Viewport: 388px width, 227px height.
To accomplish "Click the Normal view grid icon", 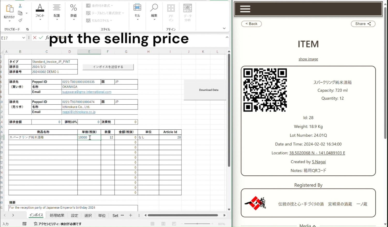I will click(x=152, y=224).
